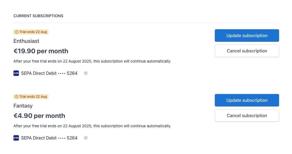Click the €19.90 per month price
The image size is (292, 154).
[41, 51]
